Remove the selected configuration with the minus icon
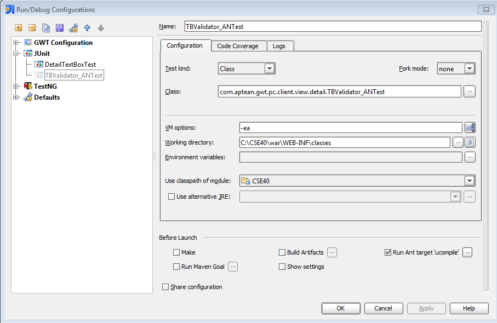Viewport: 497px width, 323px height. pos(32,28)
